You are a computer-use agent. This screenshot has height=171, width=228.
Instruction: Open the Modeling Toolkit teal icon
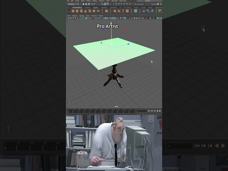click(x=135, y=11)
